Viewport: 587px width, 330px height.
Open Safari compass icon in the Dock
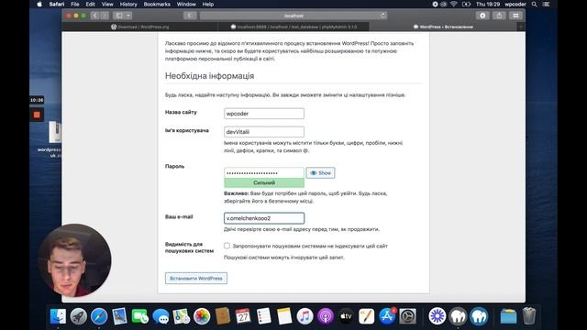tap(99, 316)
